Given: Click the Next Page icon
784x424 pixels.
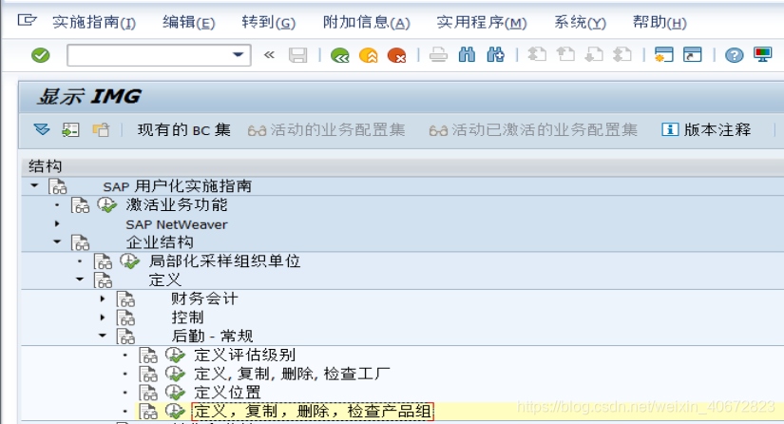Looking at the screenshot, I should pos(594,54).
